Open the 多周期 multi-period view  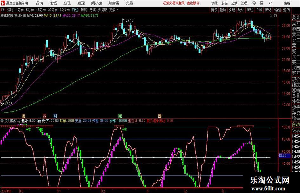pyautogui.click(x=103, y=10)
